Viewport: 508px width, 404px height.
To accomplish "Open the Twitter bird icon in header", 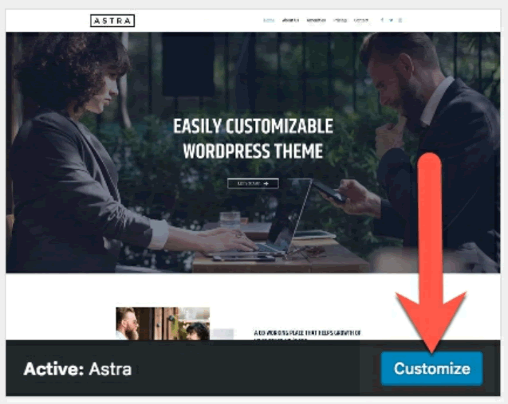I will coord(391,20).
